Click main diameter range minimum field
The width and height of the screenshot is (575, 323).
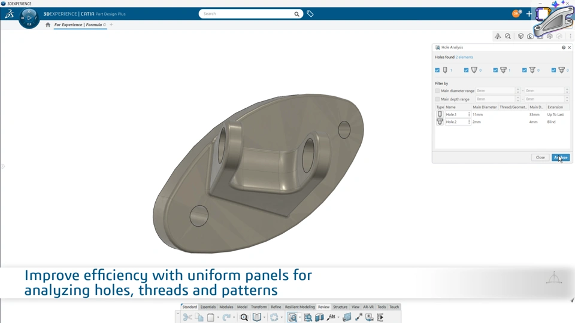498,91
